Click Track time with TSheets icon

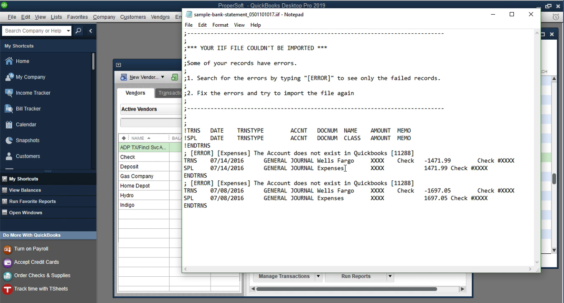pyautogui.click(x=7, y=289)
